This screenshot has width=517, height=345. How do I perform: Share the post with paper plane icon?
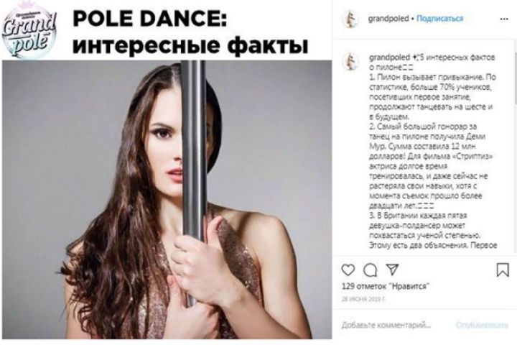pos(392,270)
